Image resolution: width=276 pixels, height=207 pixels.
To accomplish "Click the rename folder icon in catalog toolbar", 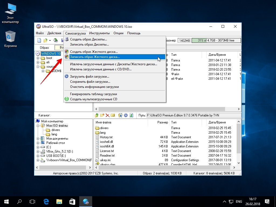I will tap(113, 115).
